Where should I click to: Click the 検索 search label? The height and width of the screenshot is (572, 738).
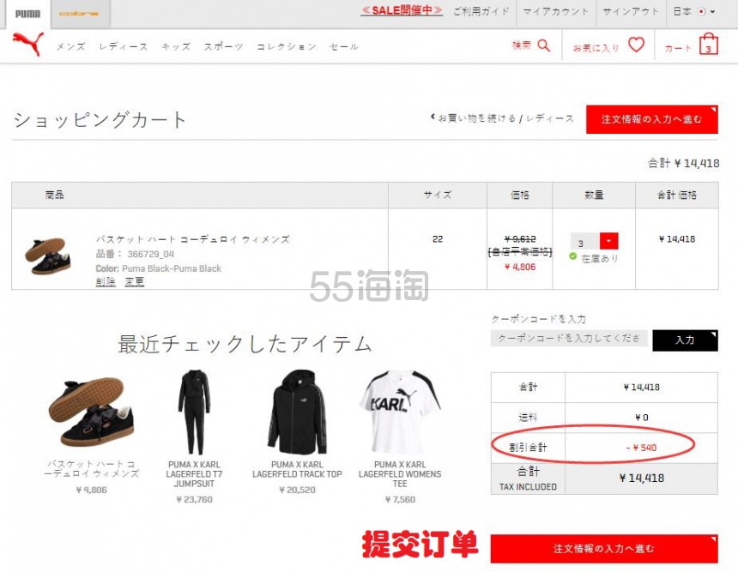522,45
